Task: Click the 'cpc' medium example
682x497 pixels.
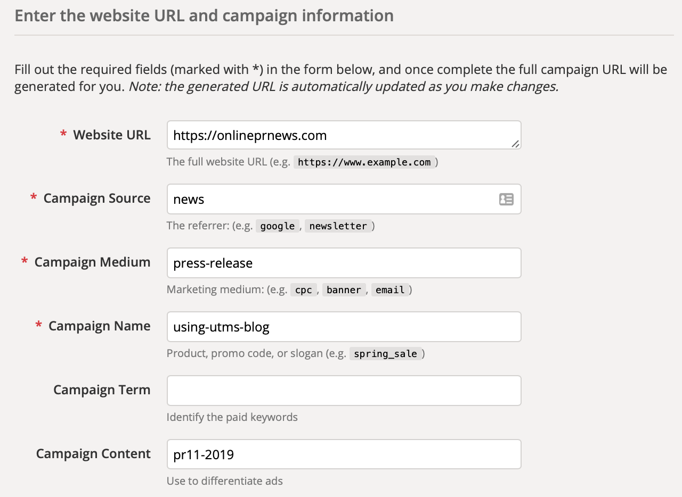Action: 303,290
